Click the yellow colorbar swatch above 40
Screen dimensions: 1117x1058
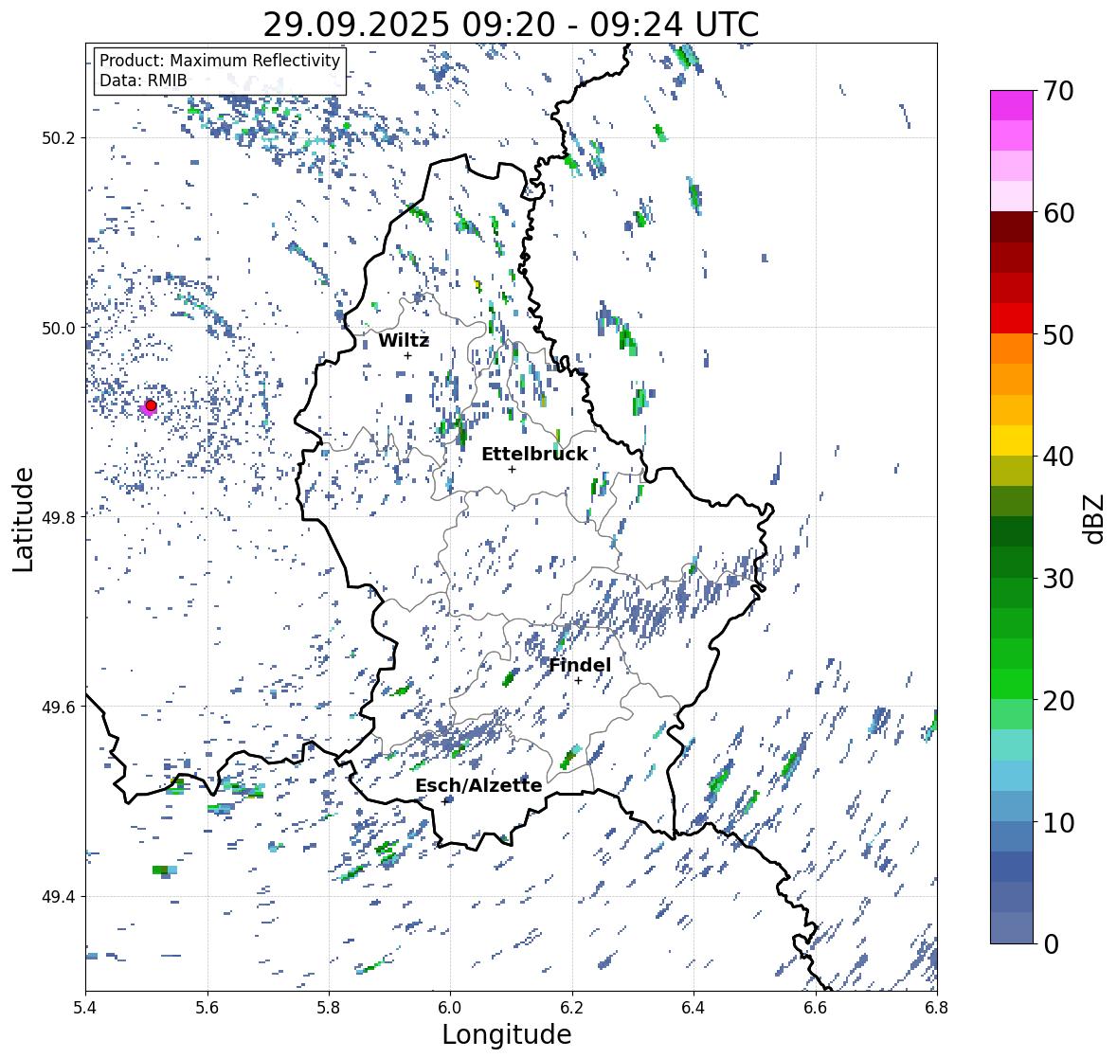pyautogui.click(x=1012, y=440)
